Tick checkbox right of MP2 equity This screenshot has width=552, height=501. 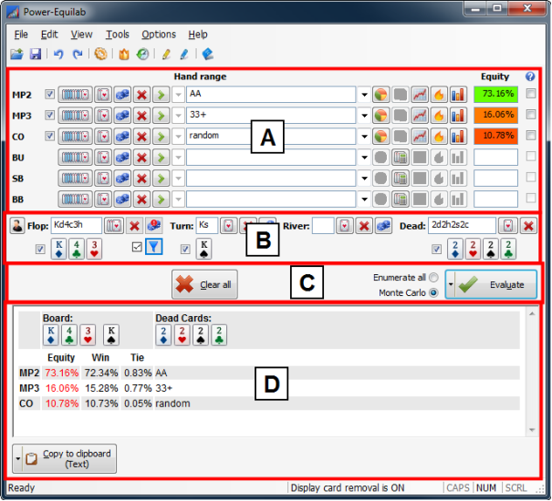point(530,94)
